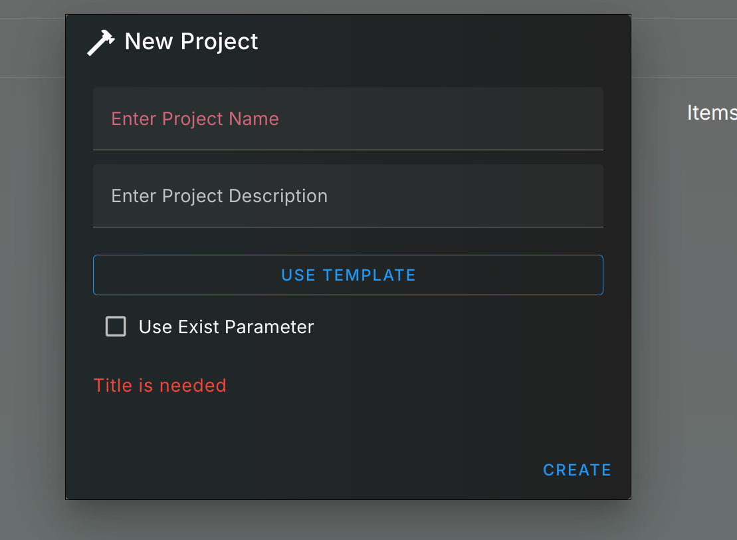Enable reuse of existing parameters checkbox

[116, 327]
